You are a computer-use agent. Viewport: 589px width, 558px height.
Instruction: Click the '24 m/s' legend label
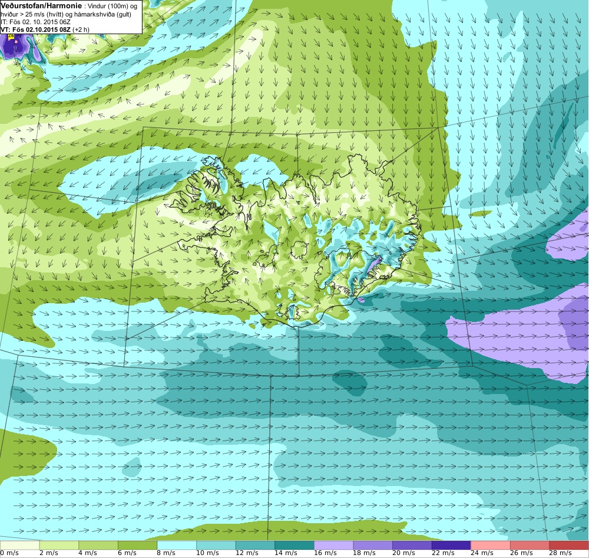(x=482, y=553)
